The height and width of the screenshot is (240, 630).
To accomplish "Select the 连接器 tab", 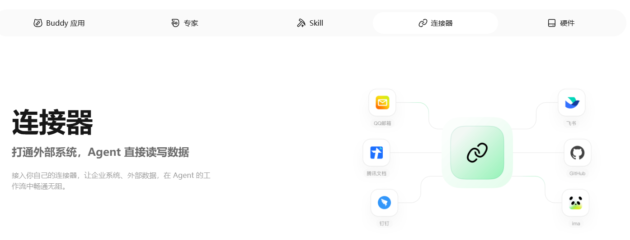I will (435, 23).
